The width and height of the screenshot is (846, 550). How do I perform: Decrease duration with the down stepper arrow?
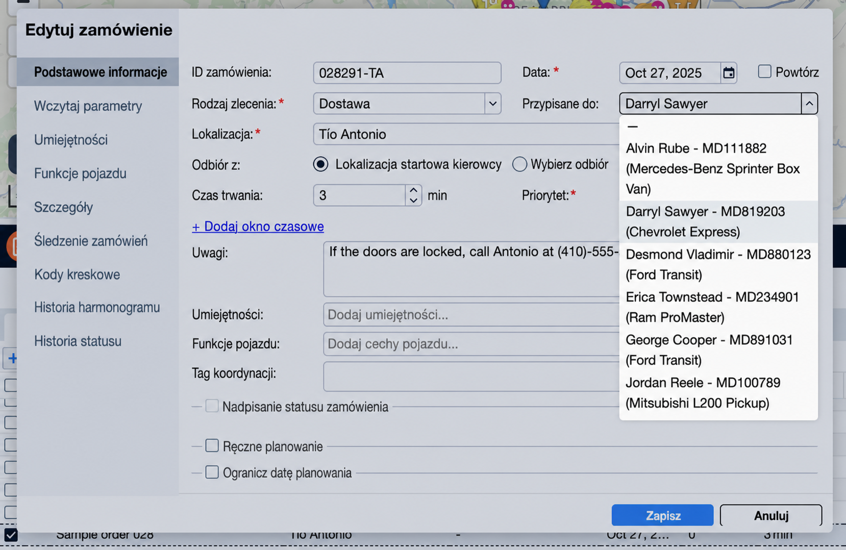click(x=413, y=201)
